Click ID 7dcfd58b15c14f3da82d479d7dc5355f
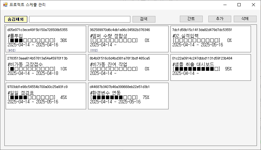The width and height of the screenshot is (261, 150). click(202, 30)
